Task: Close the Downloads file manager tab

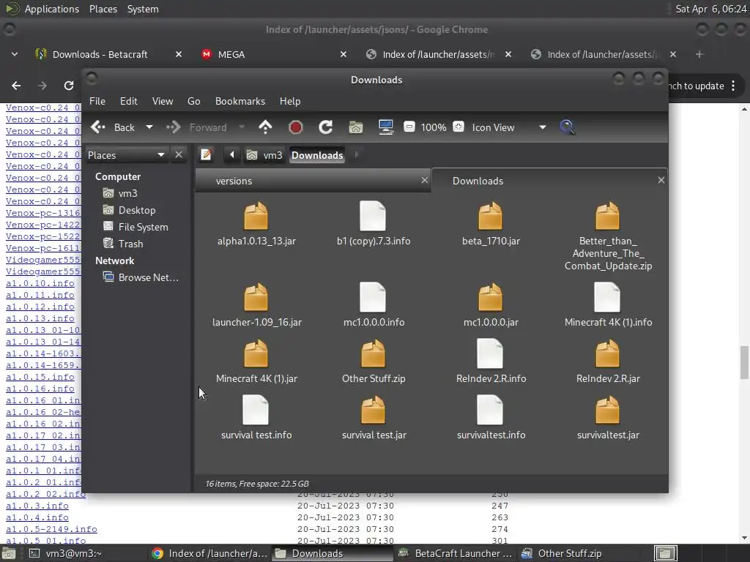Action: pyautogui.click(x=661, y=180)
